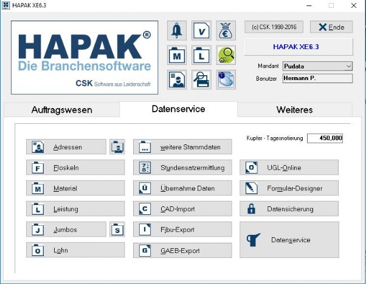The height and width of the screenshot is (284, 366).
Task: Open the Leistung module
Action: coord(75,209)
